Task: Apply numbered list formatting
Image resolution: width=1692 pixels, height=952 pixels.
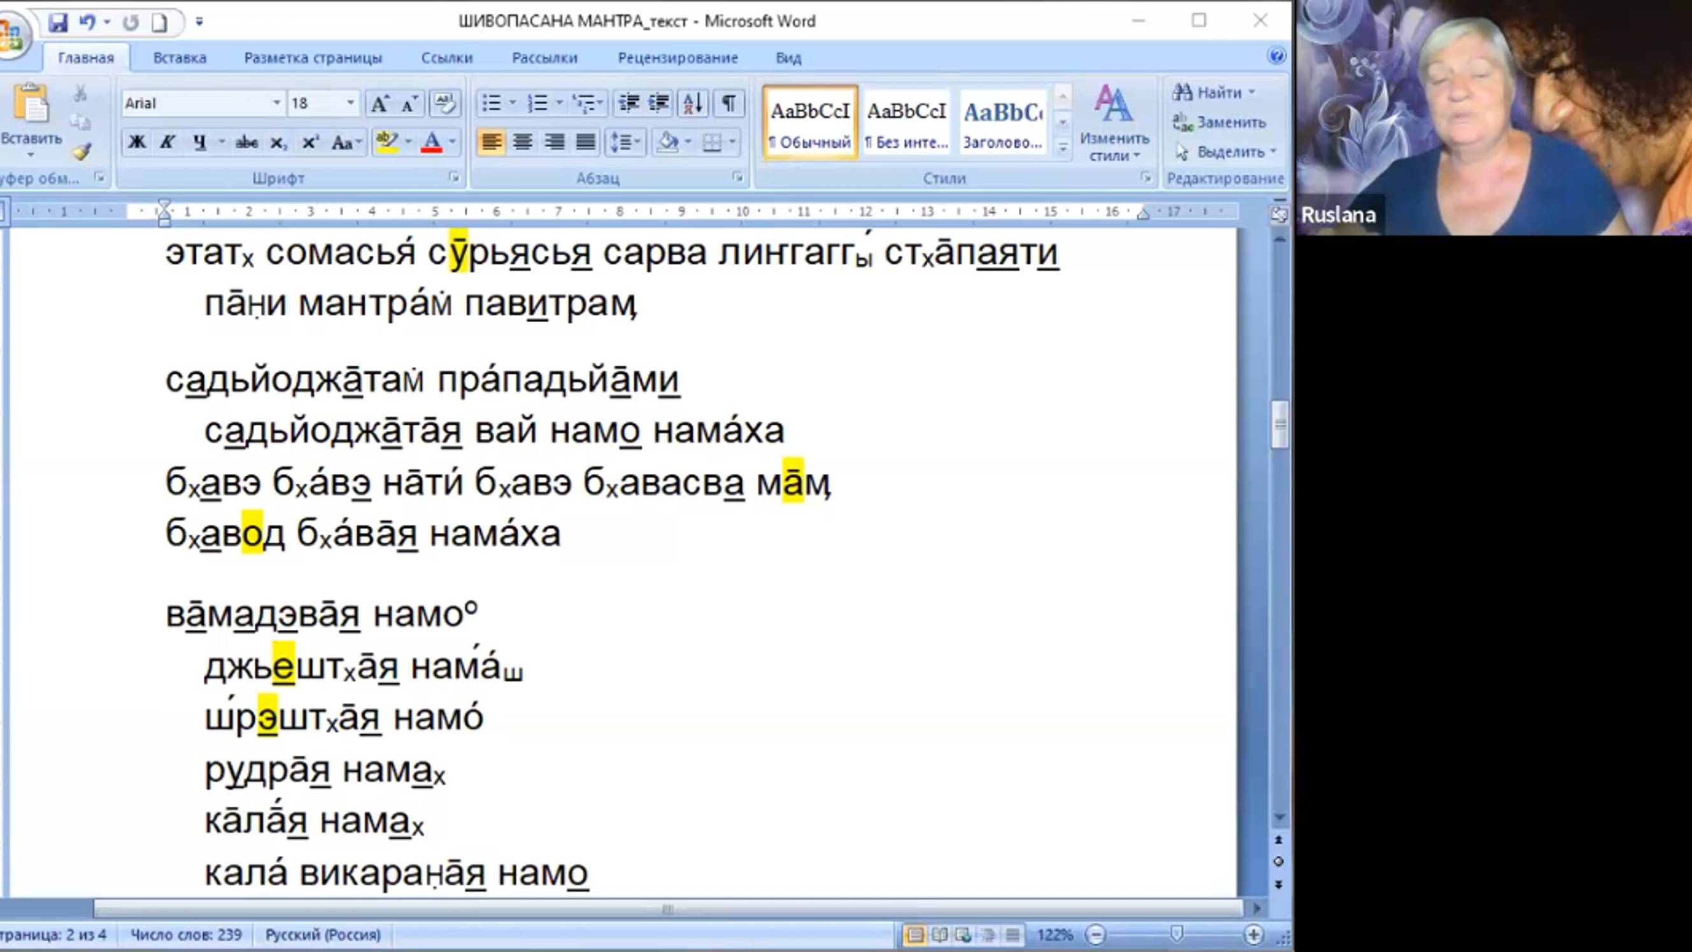Action: [538, 103]
